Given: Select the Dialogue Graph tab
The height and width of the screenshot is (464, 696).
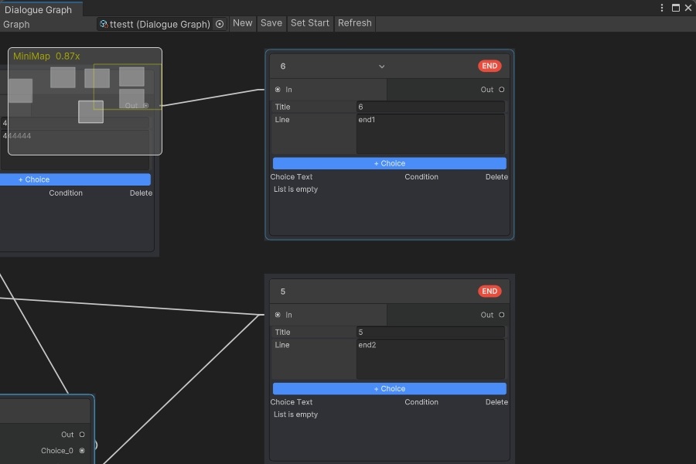Looking at the screenshot, I should (38, 10).
